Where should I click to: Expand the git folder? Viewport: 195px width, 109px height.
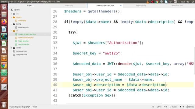[12, 14]
